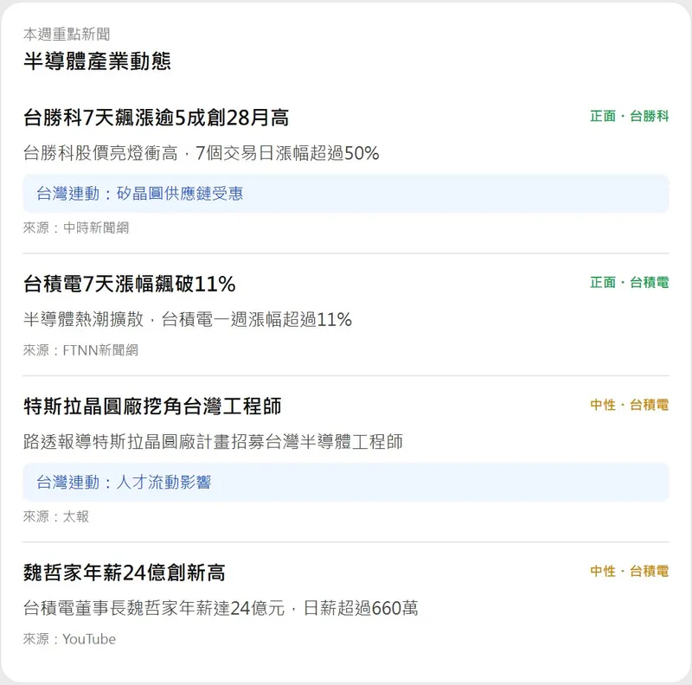The width and height of the screenshot is (692, 685).
Task: Open headline 台積電7天漲幅飆破11%
Action: click(x=129, y=284)
